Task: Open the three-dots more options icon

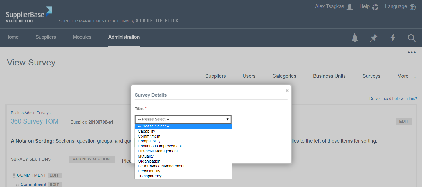Action: (x=412, y=52)
